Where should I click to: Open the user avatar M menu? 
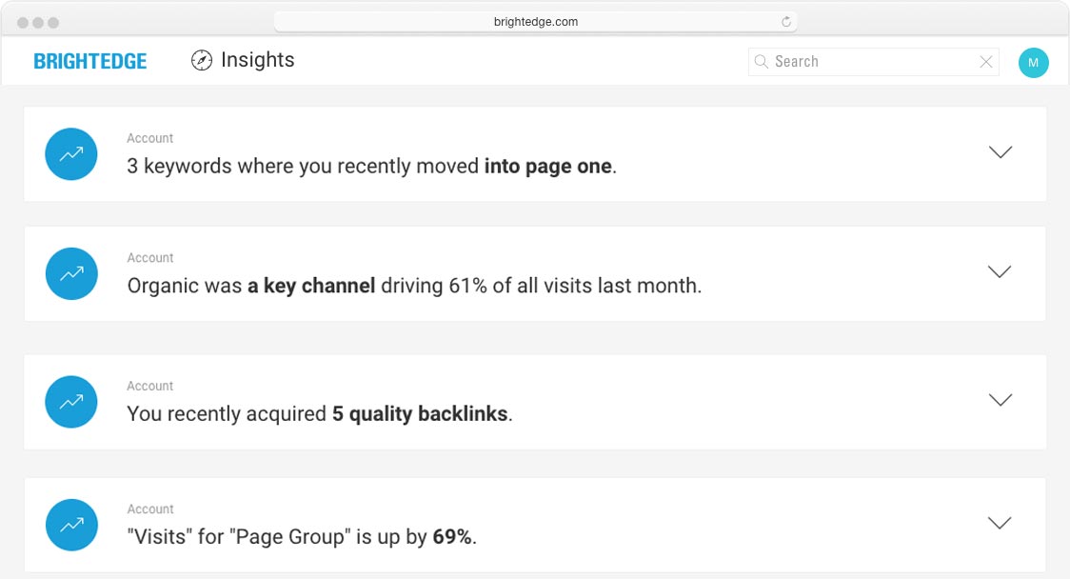1033,63
